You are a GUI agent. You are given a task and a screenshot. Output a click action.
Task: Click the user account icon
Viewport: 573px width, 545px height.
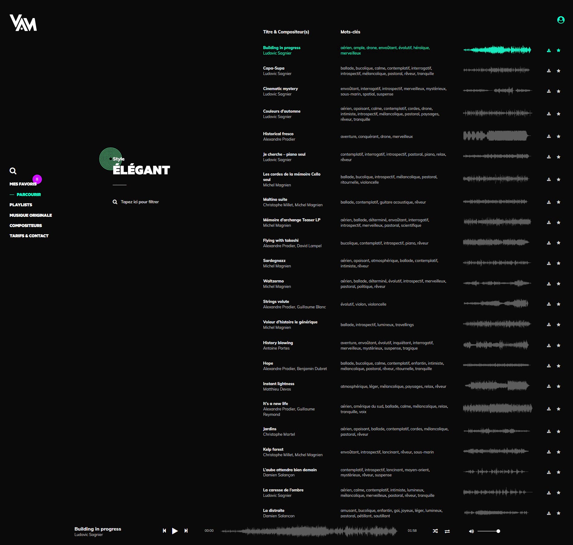coord(561,20)
